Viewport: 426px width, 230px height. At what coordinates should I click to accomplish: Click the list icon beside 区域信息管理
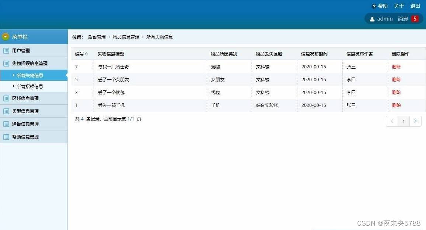6,98
